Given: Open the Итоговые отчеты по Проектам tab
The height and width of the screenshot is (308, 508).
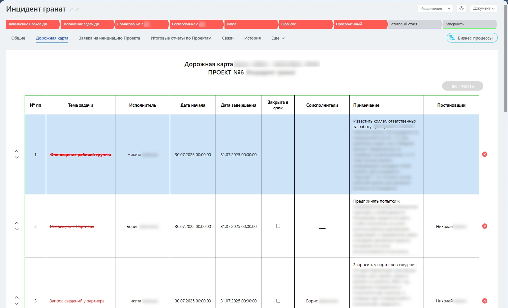Looking at the screenshot, I should coord(181,38).
